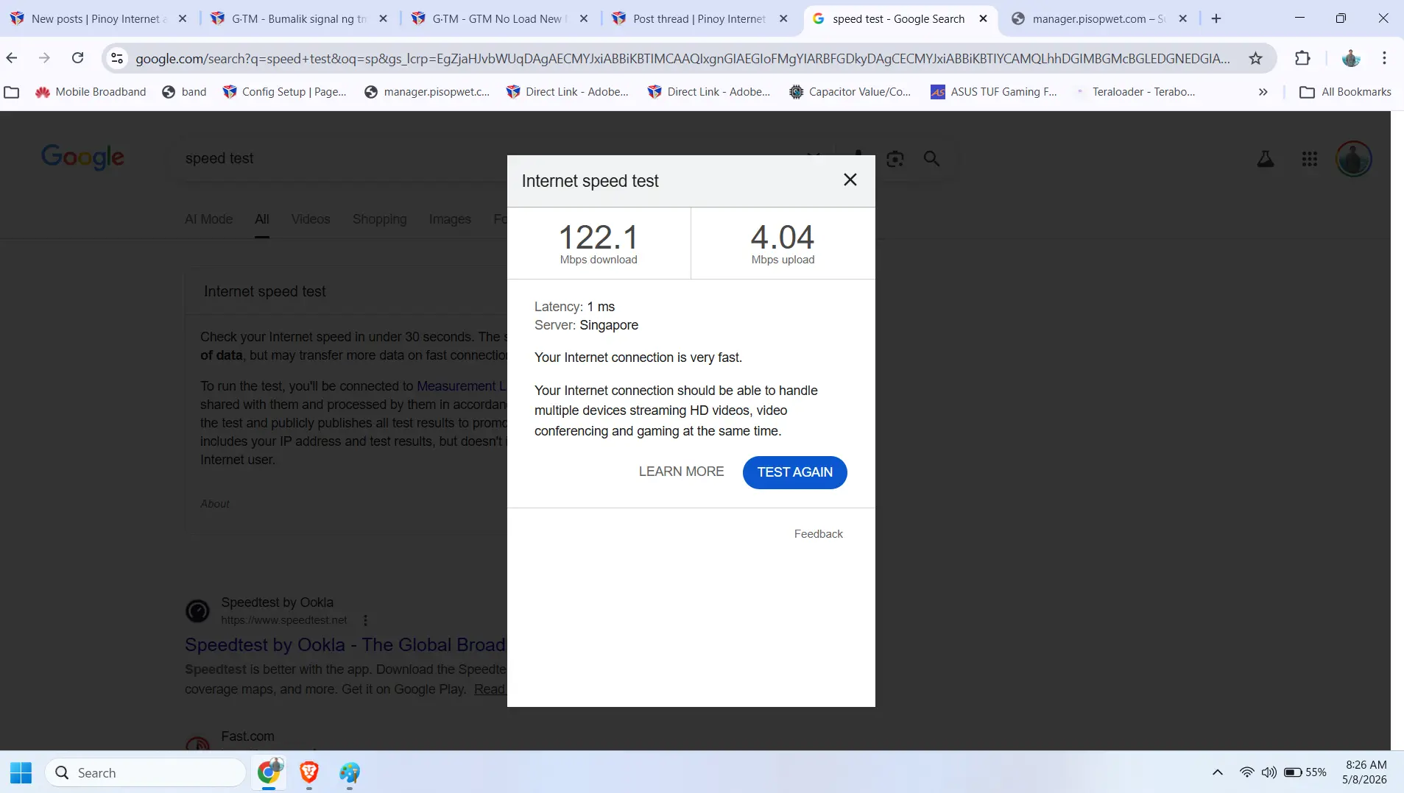This screenshot has height=793, width=1404.
Task: Switch to G-TM Bumalik signal tab
Action: 299,18
